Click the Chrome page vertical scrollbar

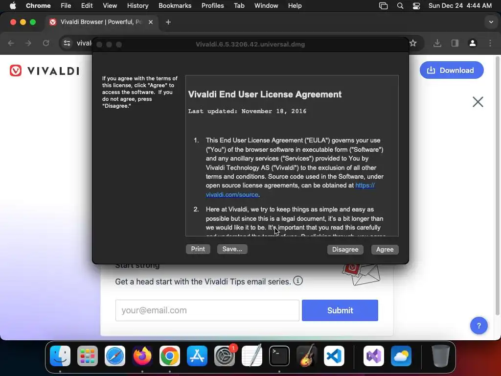(497, 186)
